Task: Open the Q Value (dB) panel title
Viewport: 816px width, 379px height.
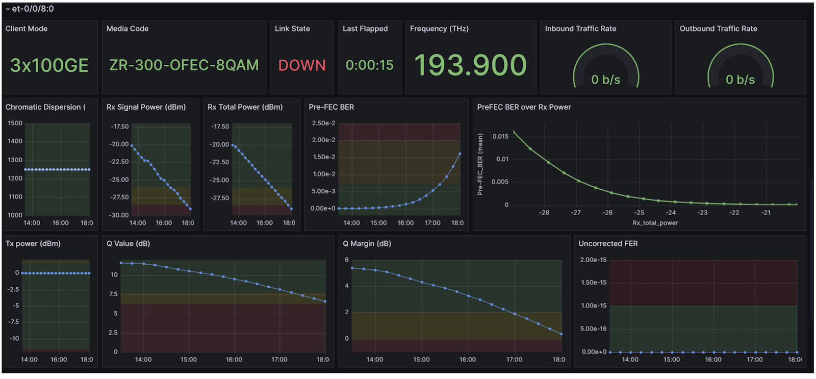Action: [x=128, y=244]
